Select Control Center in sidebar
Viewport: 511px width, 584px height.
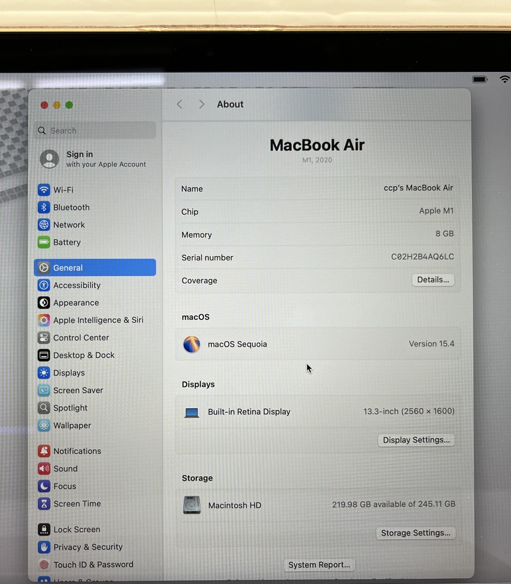[x=81, y=338]
